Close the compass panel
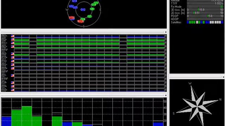The height and width of the screenshot is (126, 225). click(x=224, y=77)
